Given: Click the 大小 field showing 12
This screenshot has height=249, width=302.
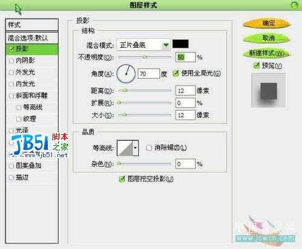Looking at the screenshot, I should (x=185, y=115).
